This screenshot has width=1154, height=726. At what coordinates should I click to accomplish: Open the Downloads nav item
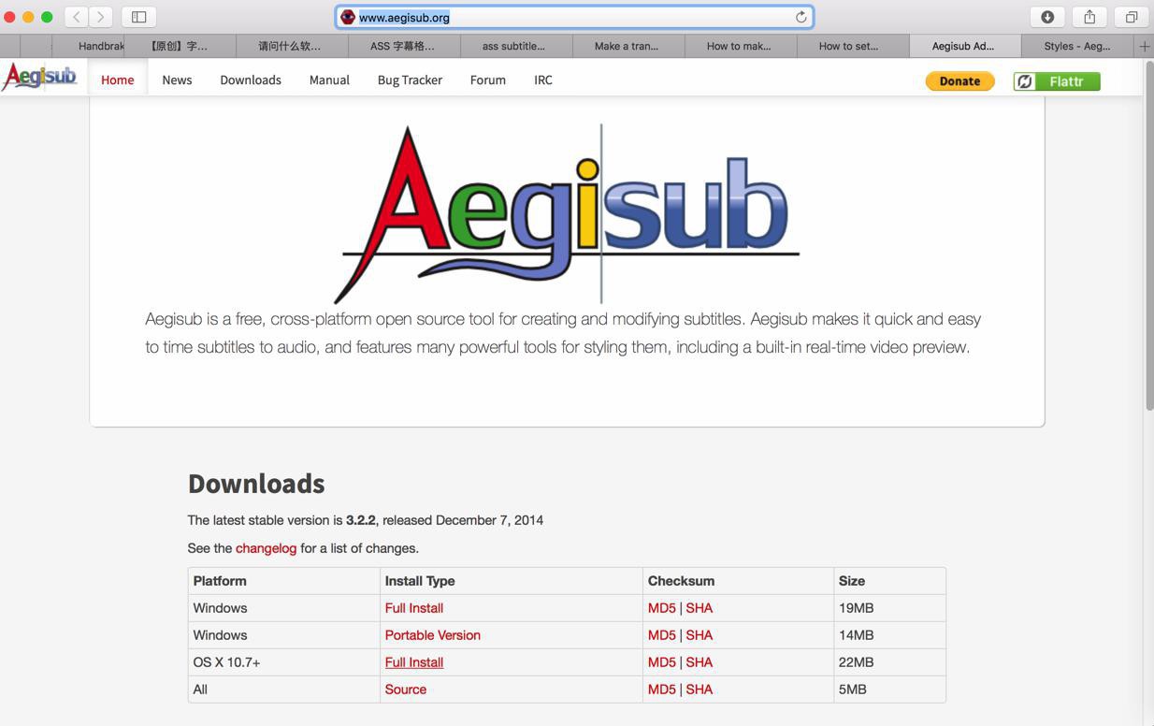[x=251, y=80]
